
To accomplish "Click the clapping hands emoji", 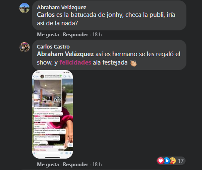I will tap(133, 63).
